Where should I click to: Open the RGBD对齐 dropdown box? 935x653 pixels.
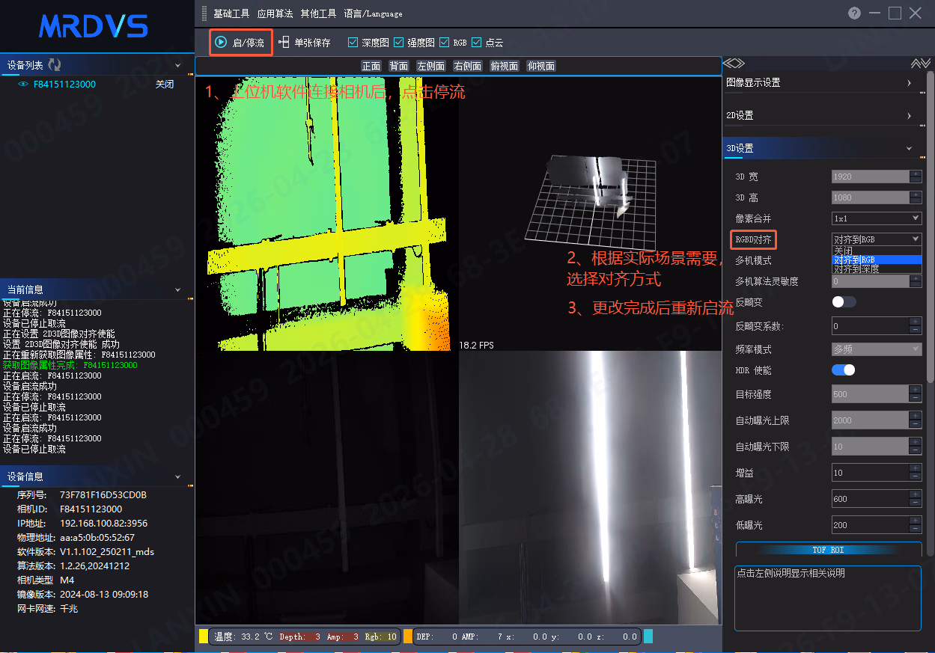click(877, 239)
